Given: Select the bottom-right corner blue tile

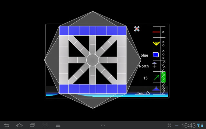Looking at the screenshot, I should coord(122,89).
